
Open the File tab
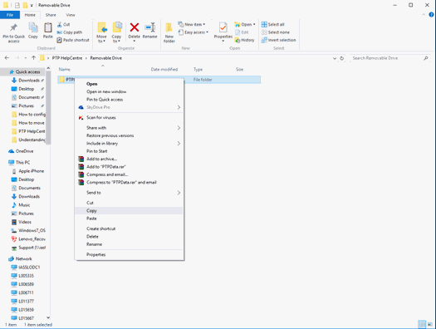click(x=10, y=15)
